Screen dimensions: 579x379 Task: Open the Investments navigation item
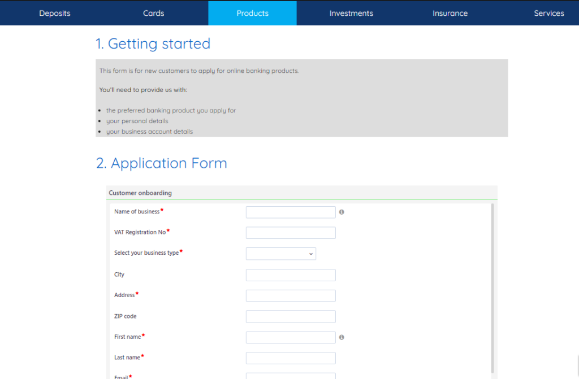(351, 14)
